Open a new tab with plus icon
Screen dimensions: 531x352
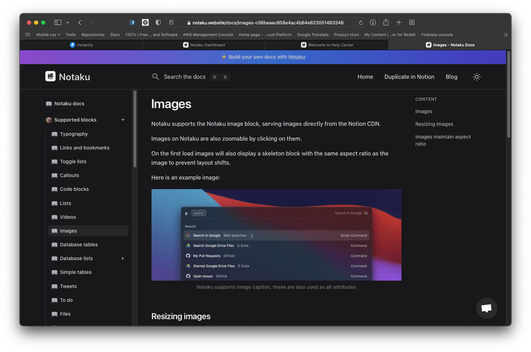click(x=399, y=23)
